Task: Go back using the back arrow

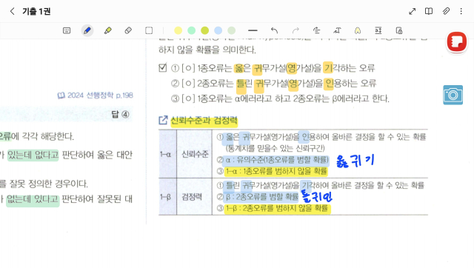Action: tap(12, 12)
